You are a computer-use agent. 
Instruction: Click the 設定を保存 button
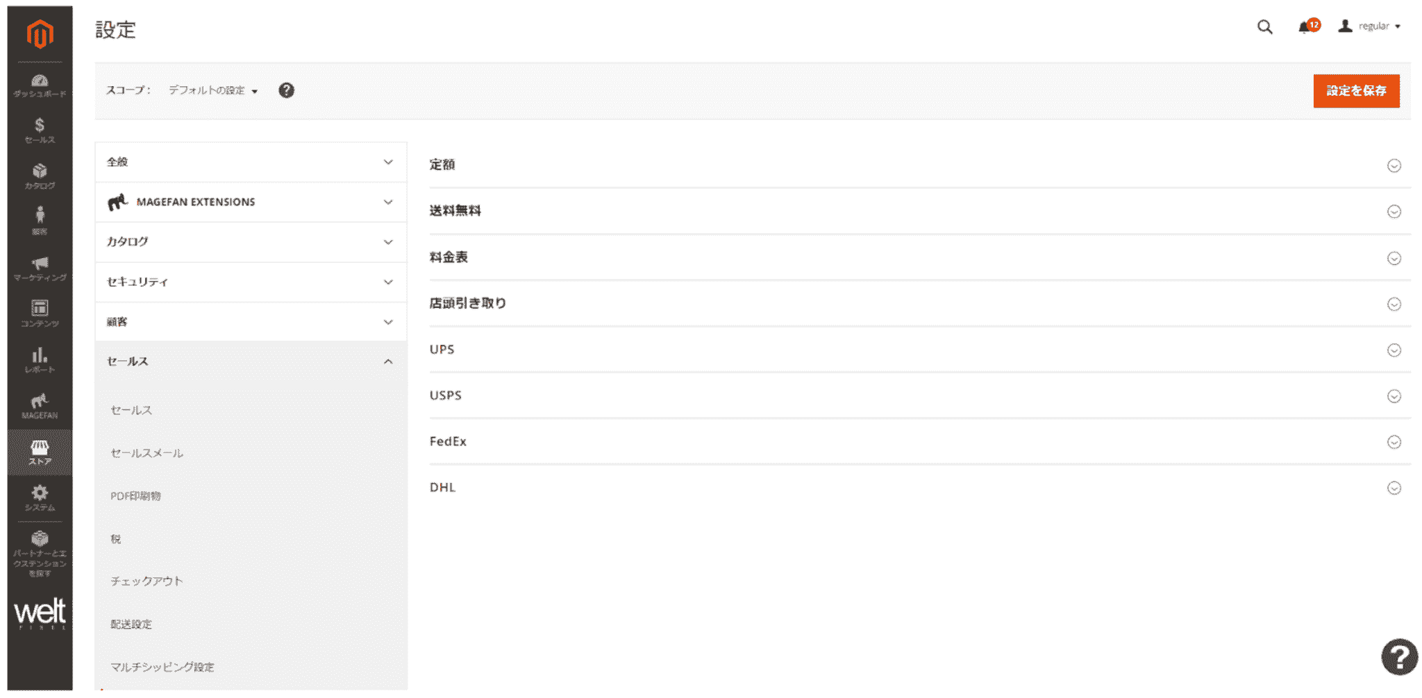[x=1355, y=91]
